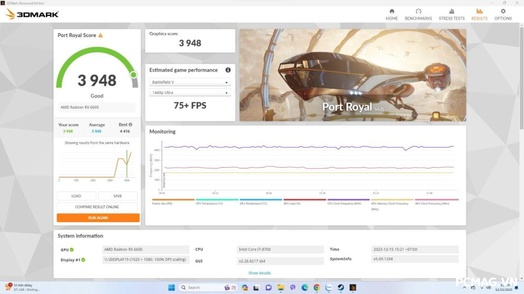524x294 pixels.
Task: Click the Estimated game performance info icon
Action: (228, 70)
